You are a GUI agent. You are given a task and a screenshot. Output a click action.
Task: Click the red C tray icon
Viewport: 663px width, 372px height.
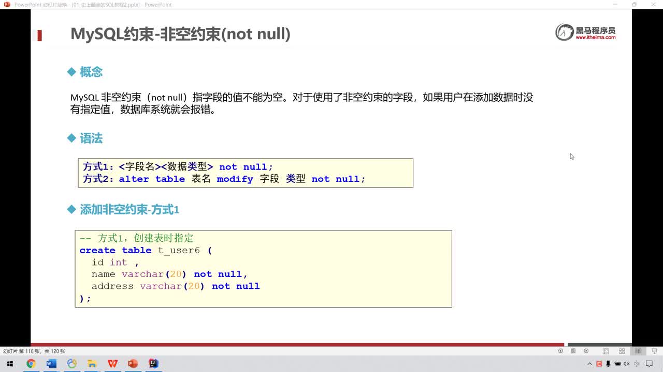pyautogui.click(x=599, y=364)
